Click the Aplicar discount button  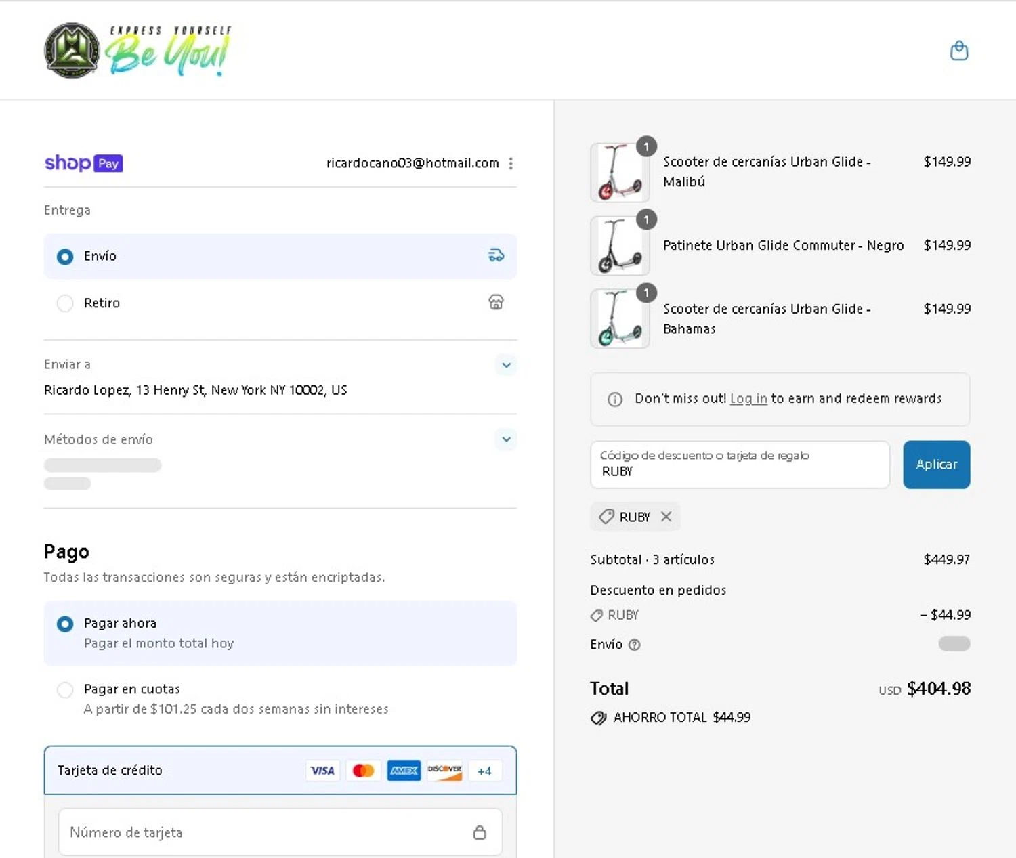click(x=937, y=465)
